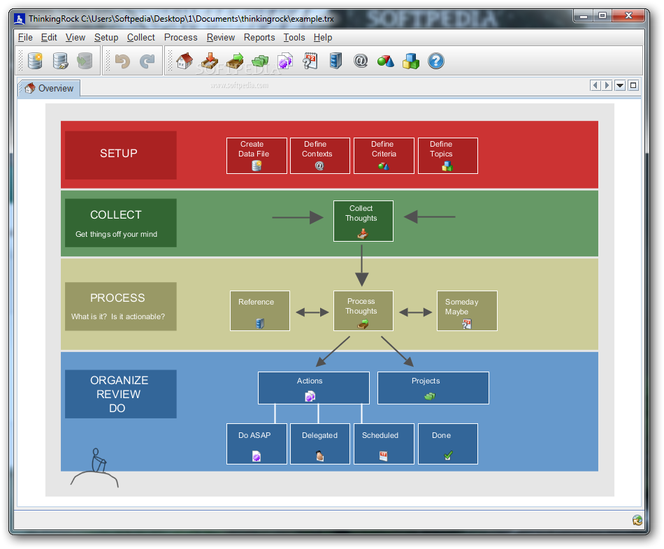The height and width of the screenshot is (549, 664).
Task: Click the New Data File toolbar icon
Action: click(35, 61)
